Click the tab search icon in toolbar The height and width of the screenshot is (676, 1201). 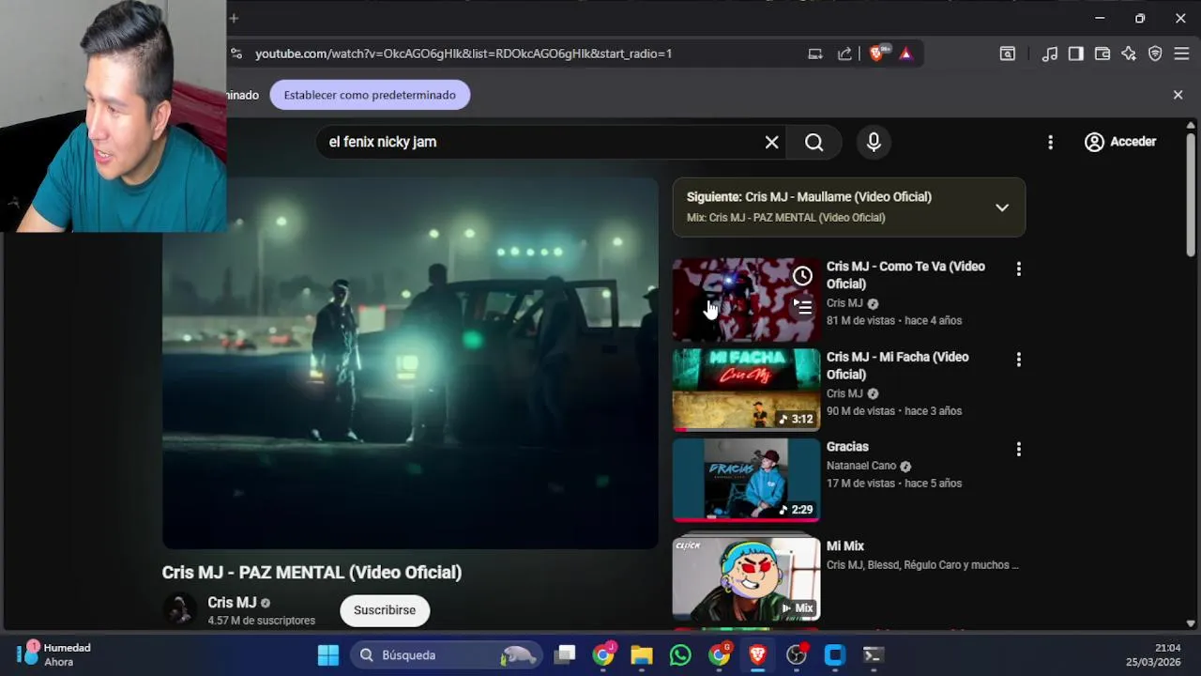click(x=1007, y=54)
